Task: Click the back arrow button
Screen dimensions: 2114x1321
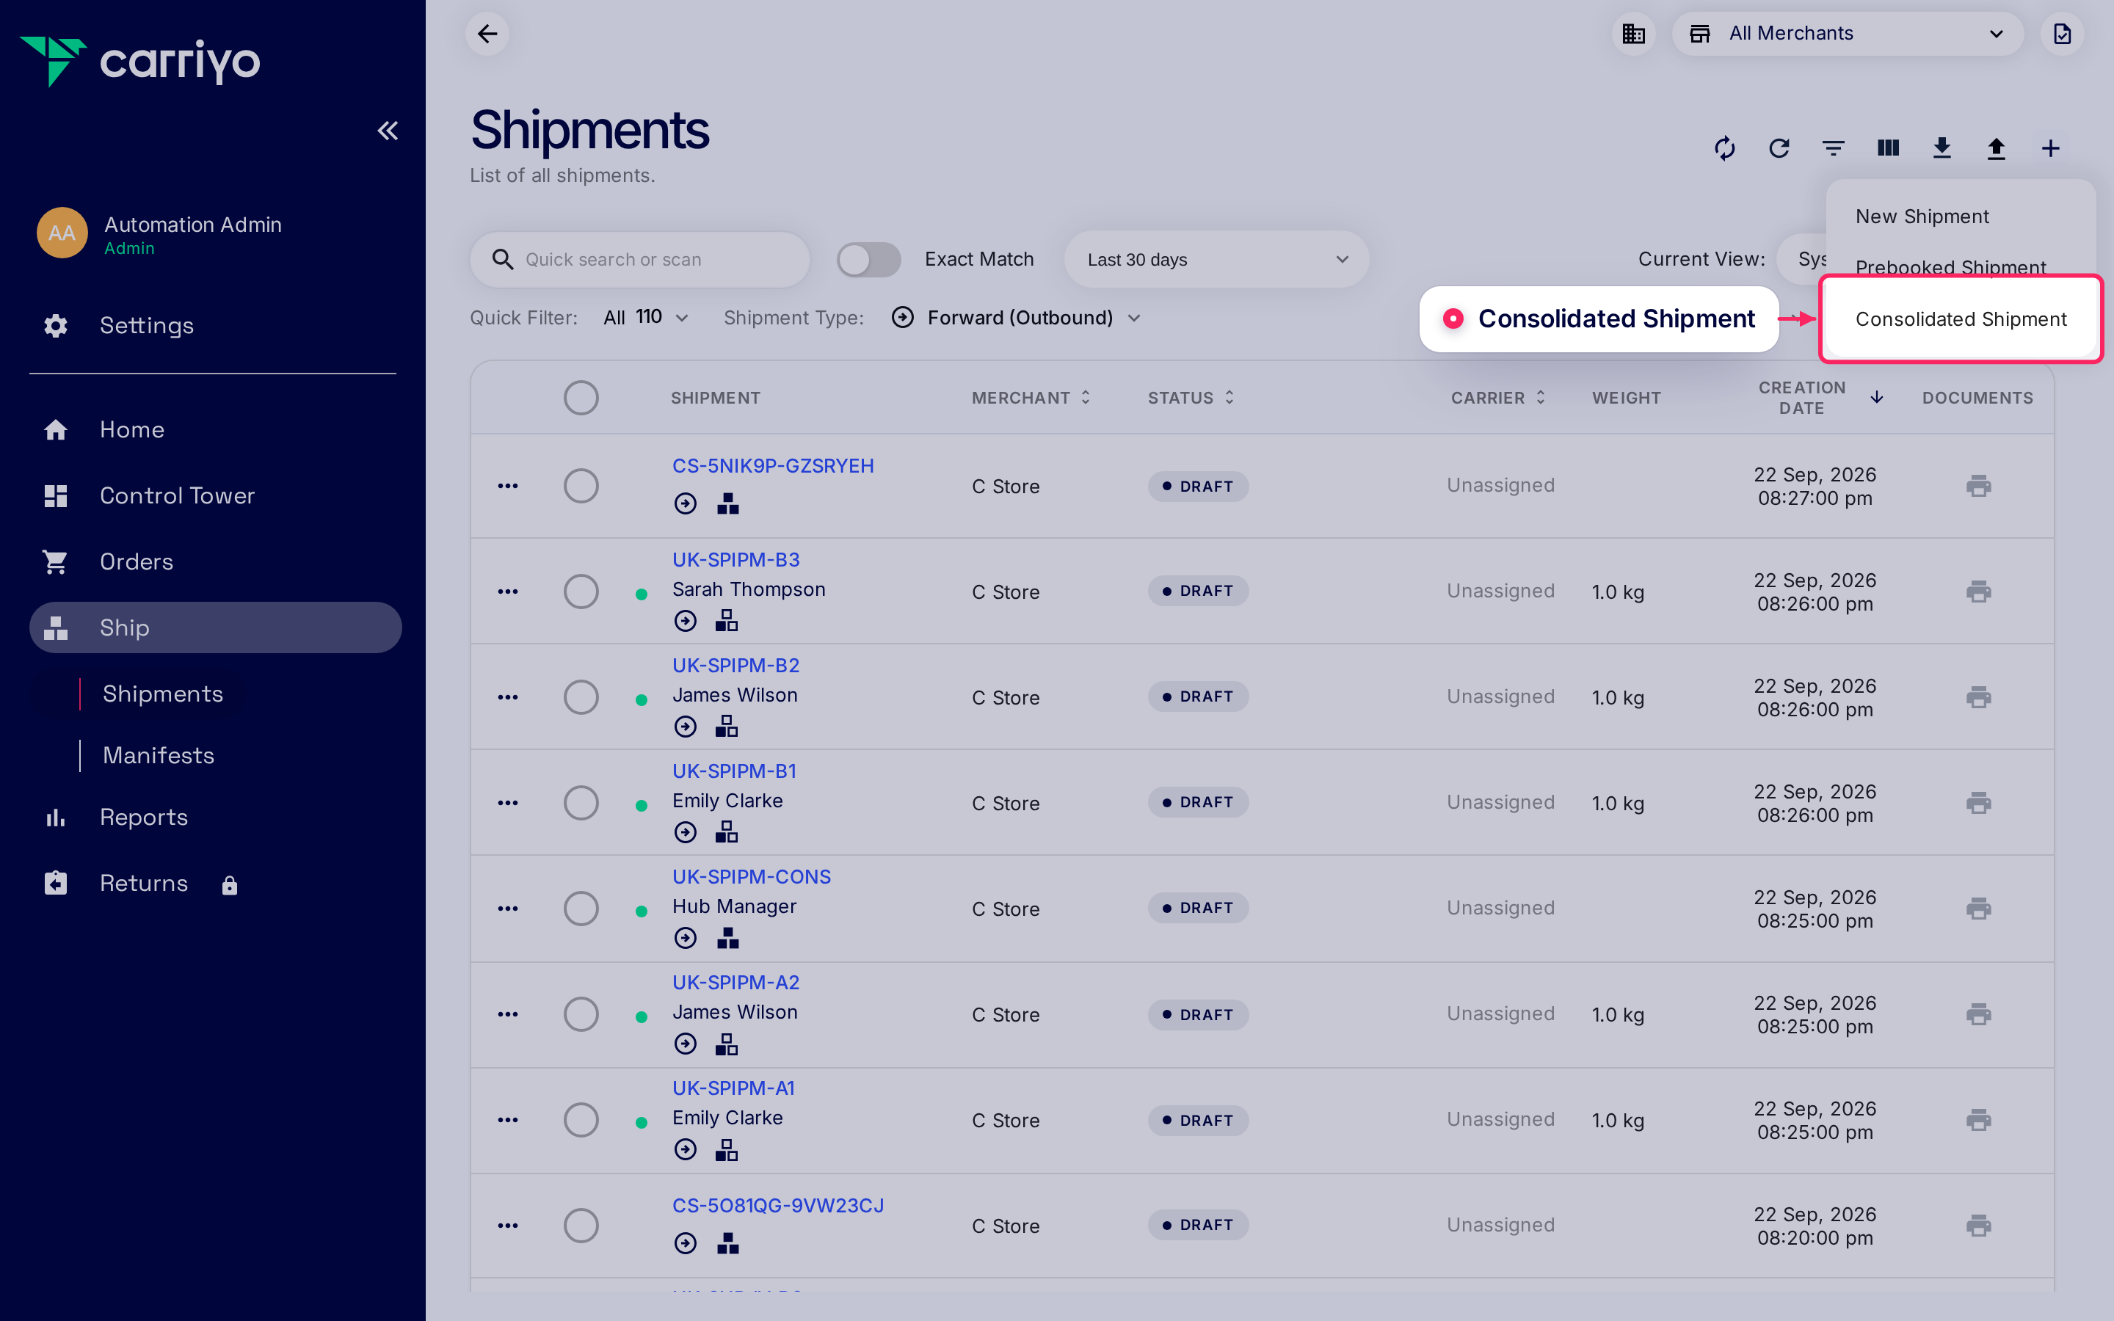Action: [x=487, y=33]
